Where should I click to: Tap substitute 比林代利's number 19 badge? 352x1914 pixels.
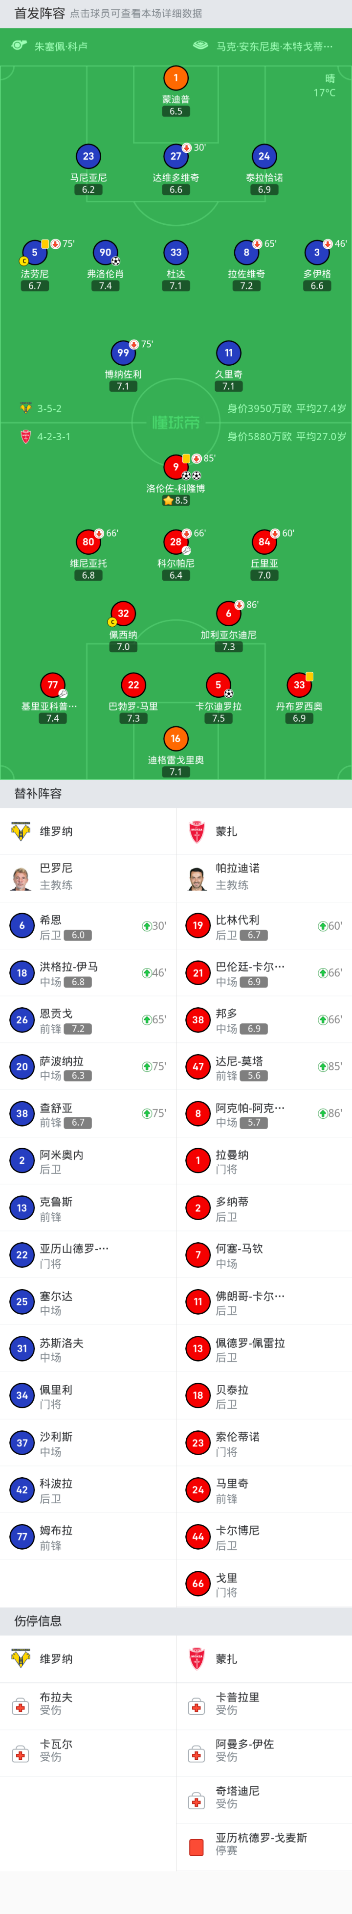click(198, 926)
